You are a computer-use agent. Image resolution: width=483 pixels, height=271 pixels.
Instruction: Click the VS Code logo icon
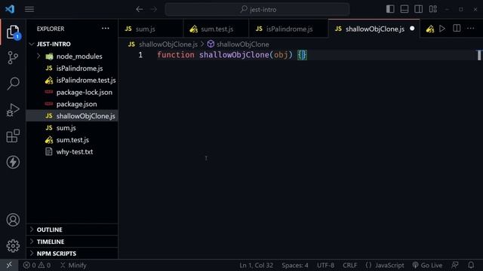coord(10,9)
